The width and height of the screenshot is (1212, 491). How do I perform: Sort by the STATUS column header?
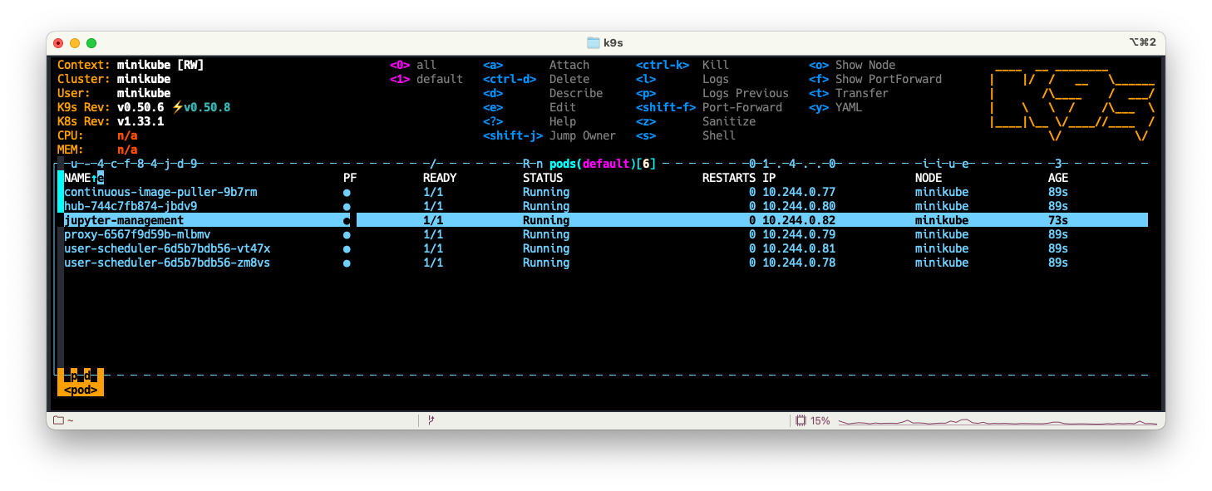542,178
